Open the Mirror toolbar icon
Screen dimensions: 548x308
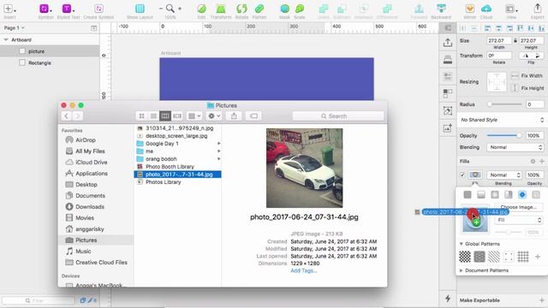pyautogui.click(x=470, y=9)
